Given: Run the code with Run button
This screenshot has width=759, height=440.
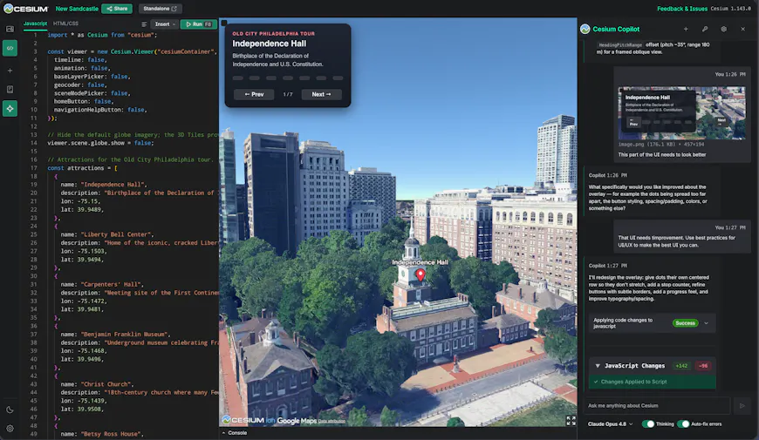Looking at the screenshot, I should (198, 24).
